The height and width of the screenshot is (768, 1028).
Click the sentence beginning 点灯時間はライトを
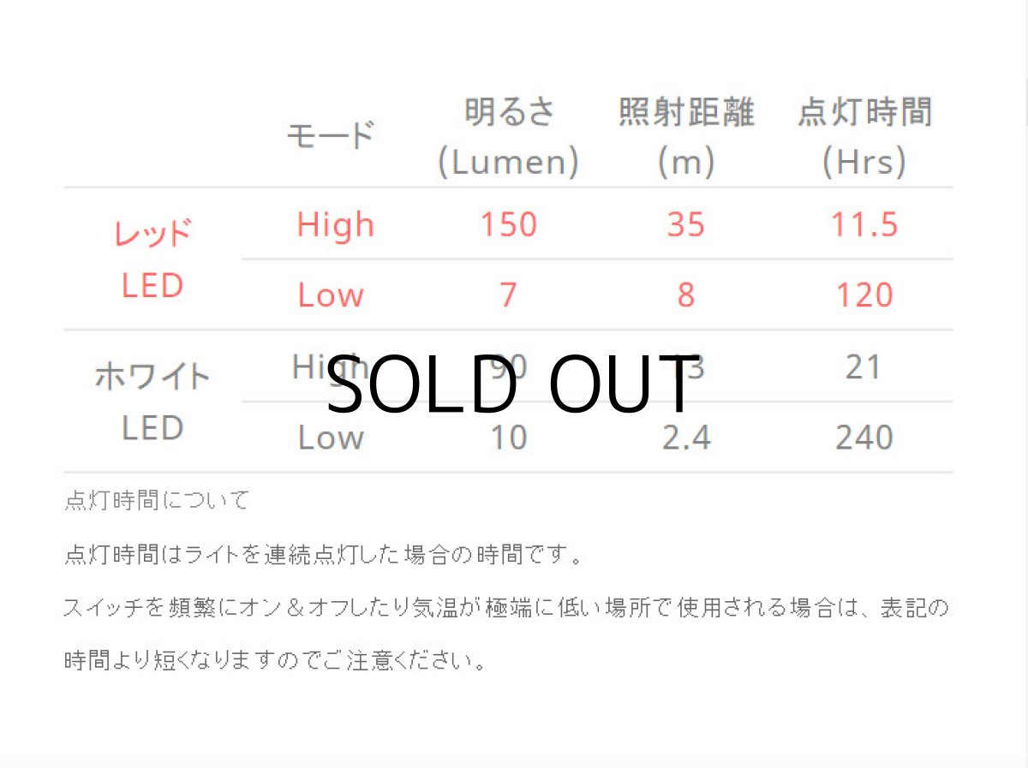click(324, 555)
